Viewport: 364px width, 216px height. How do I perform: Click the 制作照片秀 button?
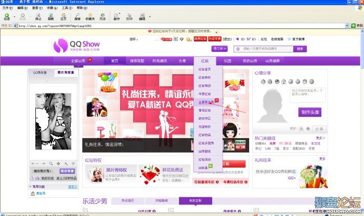pos(43,171)
